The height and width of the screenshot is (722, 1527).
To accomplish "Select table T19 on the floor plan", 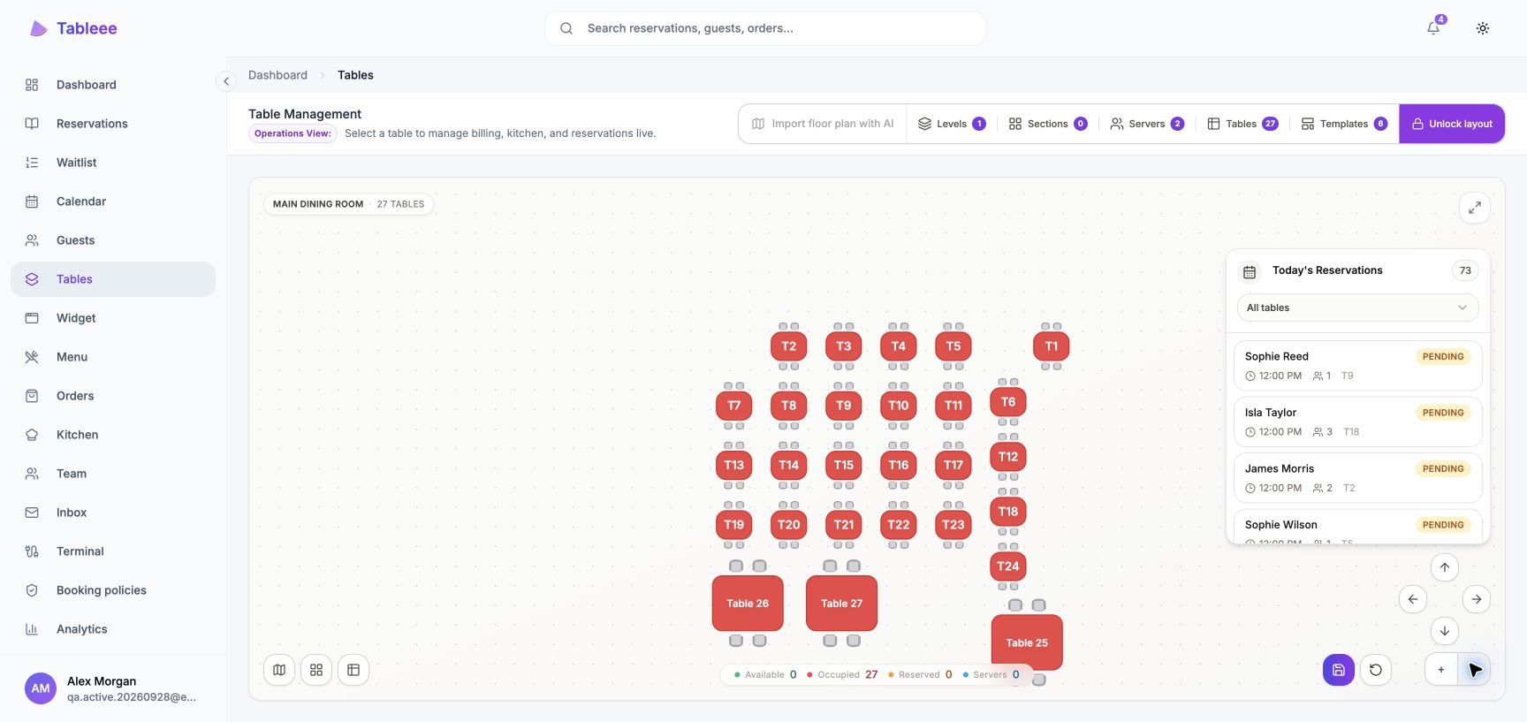I will (734, 524).
